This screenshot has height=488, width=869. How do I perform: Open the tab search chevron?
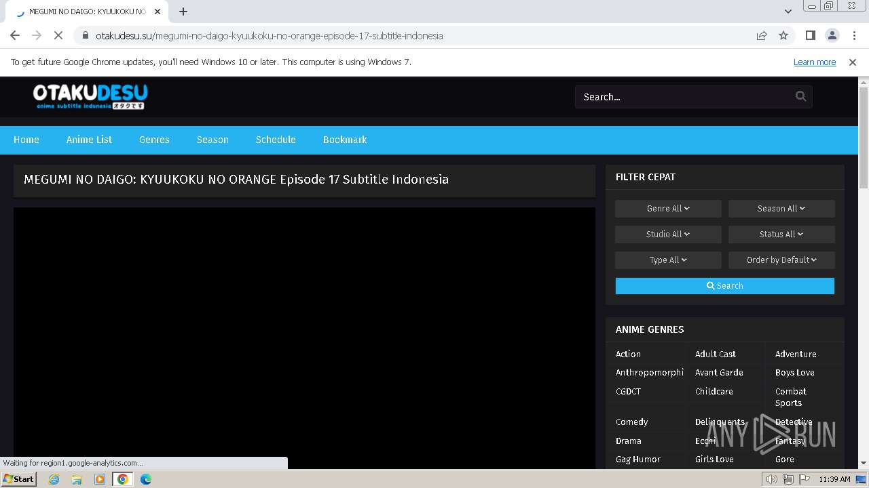[788, 12]
